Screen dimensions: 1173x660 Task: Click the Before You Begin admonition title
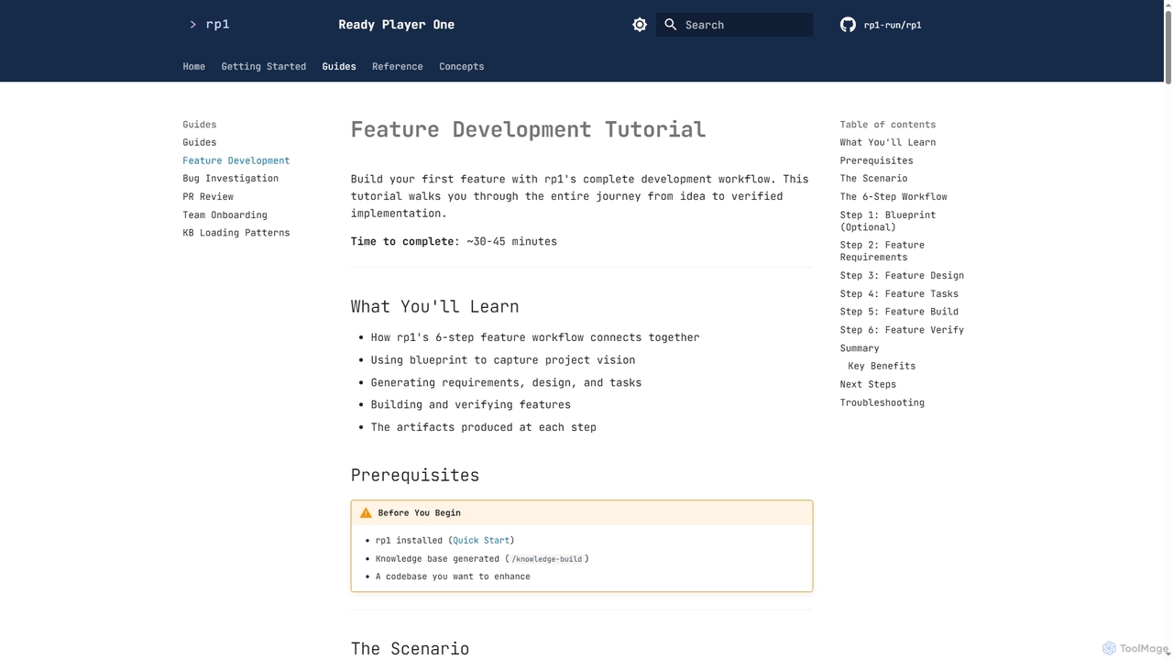420,513
